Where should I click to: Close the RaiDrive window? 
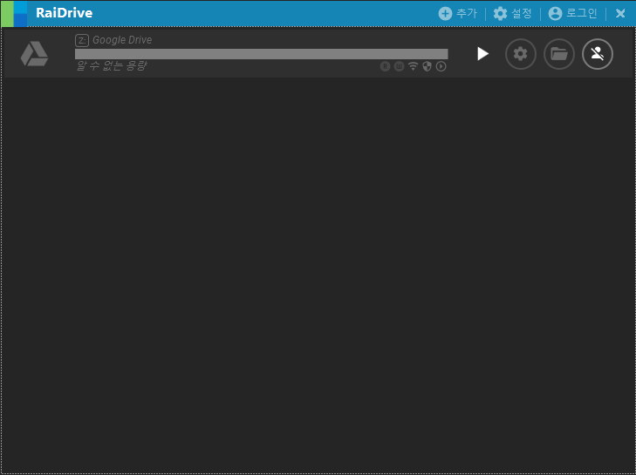click(x=620, y=13)
